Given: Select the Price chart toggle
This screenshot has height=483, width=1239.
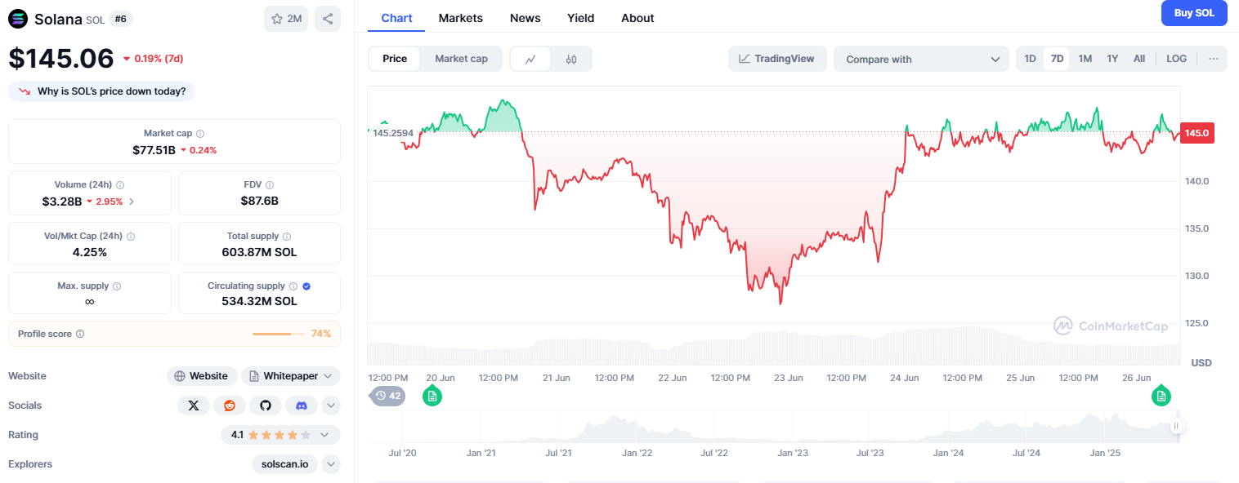Looking at the screenshot, I should coord(395,59).
